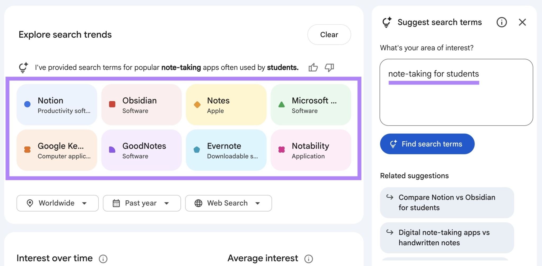The width and height of the screenshot is (542, 266).
Task: Clear all search terms
Action: tap(329, 35)
